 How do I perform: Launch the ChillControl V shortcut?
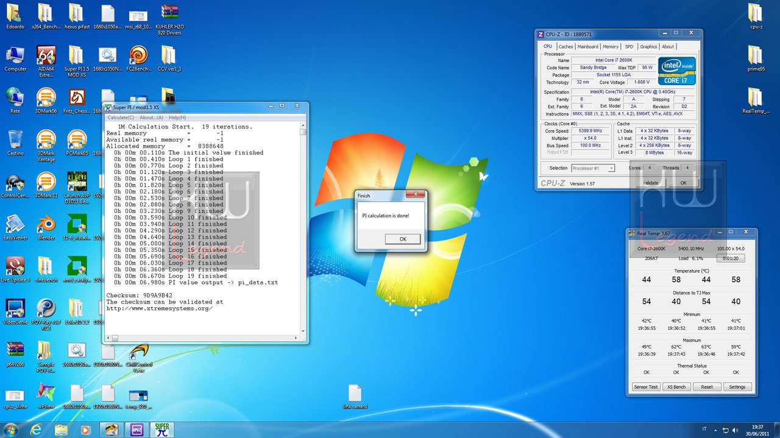point(138,357)
